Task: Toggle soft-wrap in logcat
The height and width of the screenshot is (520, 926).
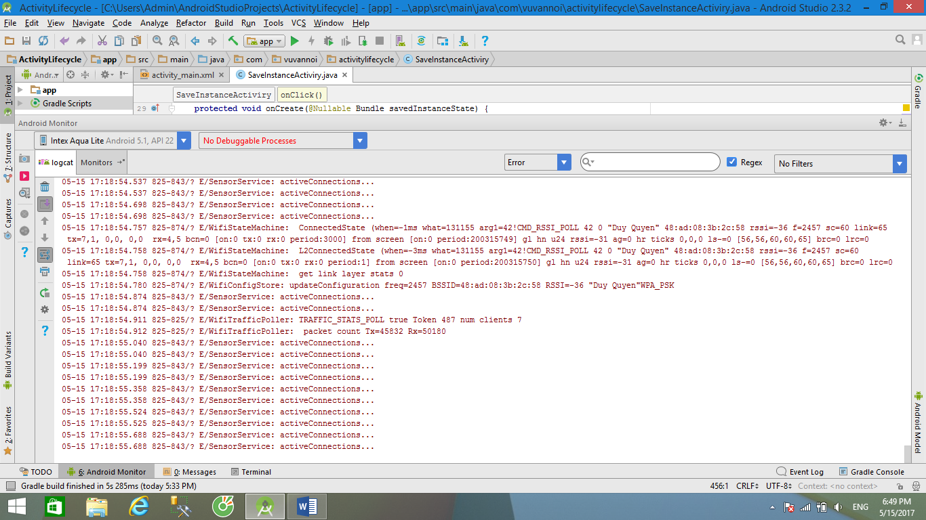Action: point(45,255)
